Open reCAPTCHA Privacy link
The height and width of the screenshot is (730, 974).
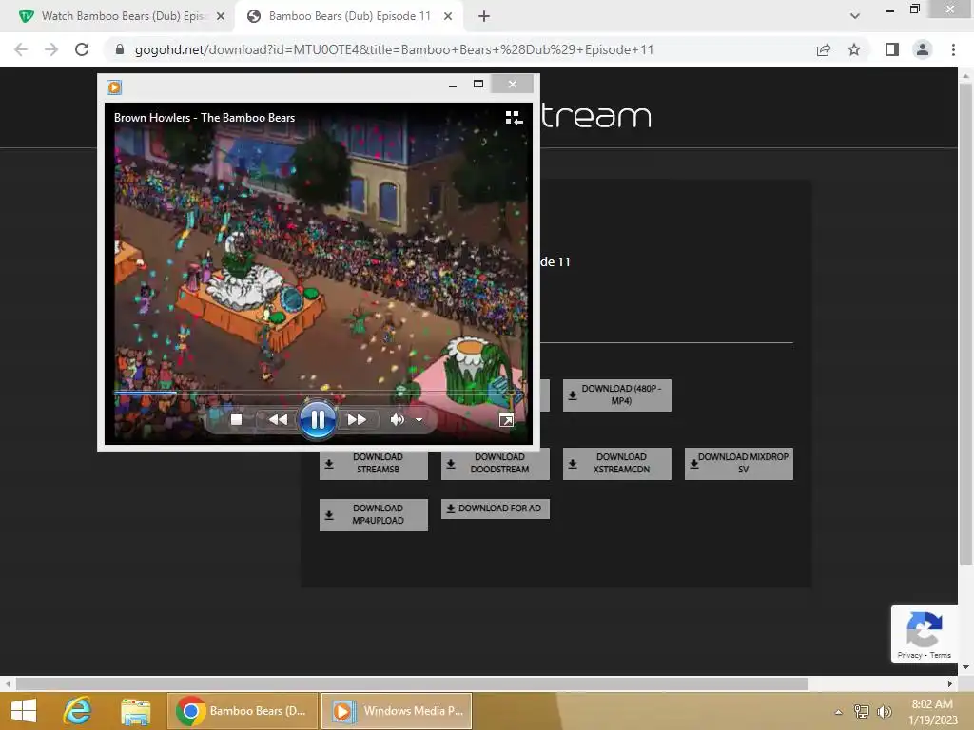pos(909,655)
